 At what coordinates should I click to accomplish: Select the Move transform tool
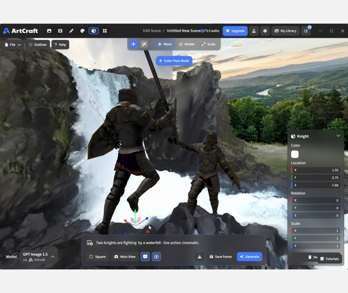165,44
